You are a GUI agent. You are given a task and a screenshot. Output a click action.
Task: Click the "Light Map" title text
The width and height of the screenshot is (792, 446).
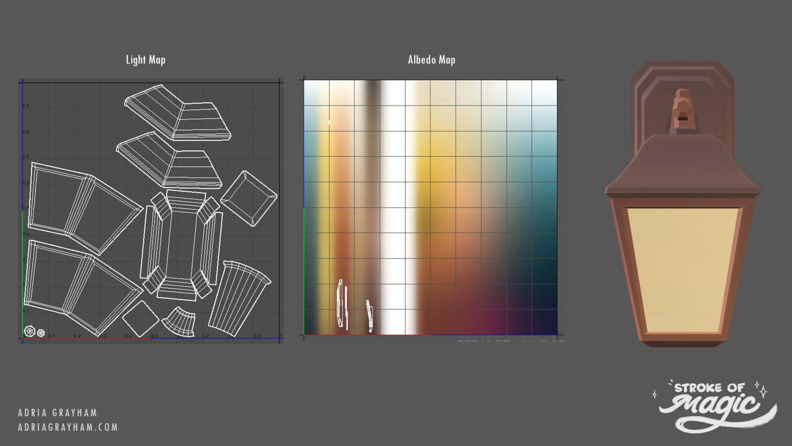[146, 60]
